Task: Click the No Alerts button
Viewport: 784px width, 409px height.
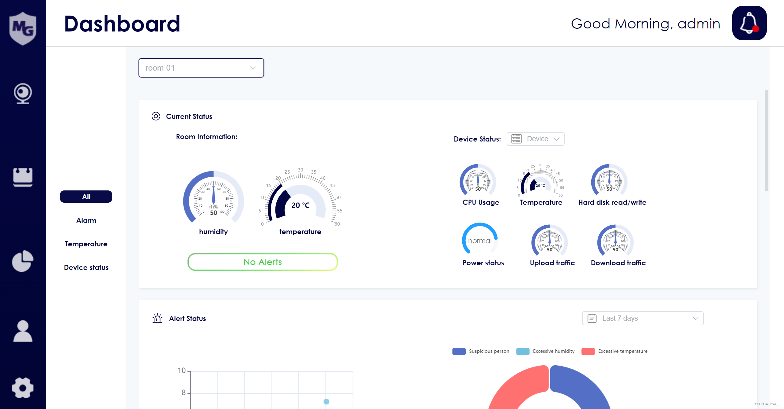Action: pyautogui.click(x=263, y=262)
